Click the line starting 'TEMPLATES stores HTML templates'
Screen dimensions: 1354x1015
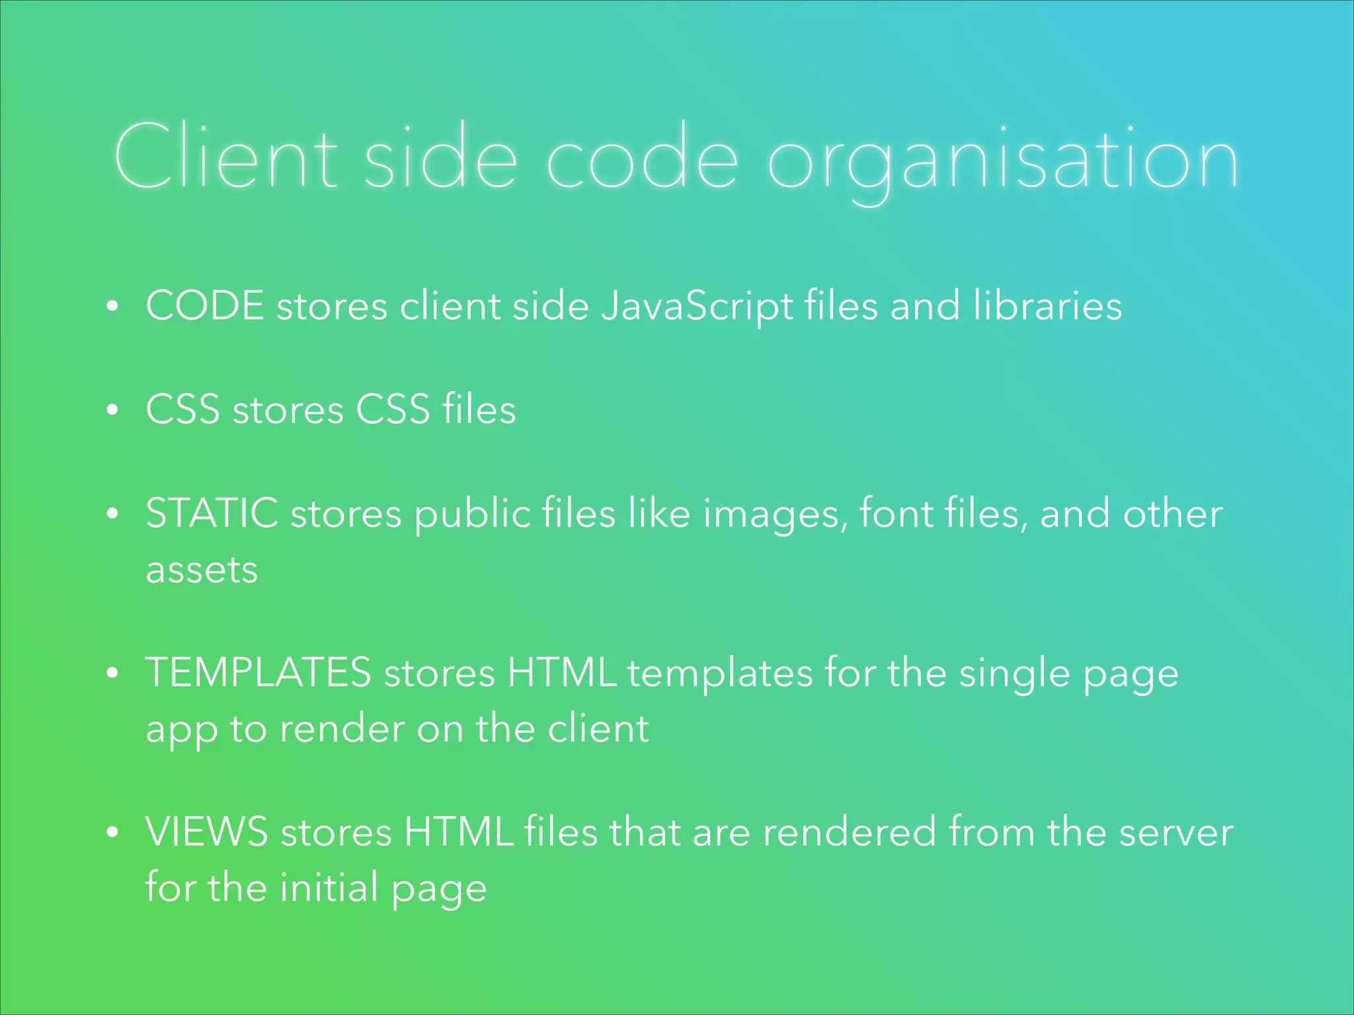(x=662, y=674)
